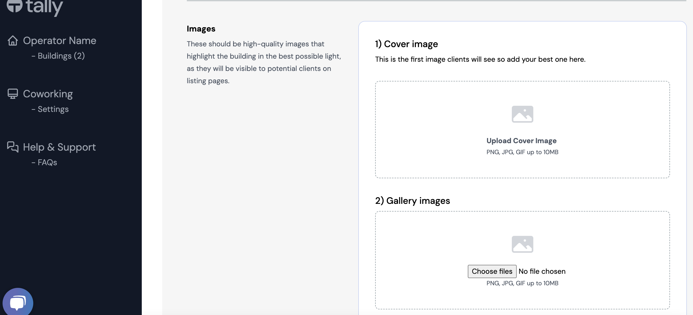Click 'This is the first image clients will see' text

tap(480, 59)
